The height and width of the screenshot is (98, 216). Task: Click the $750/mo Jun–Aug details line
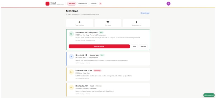click(x=91, y=35)
